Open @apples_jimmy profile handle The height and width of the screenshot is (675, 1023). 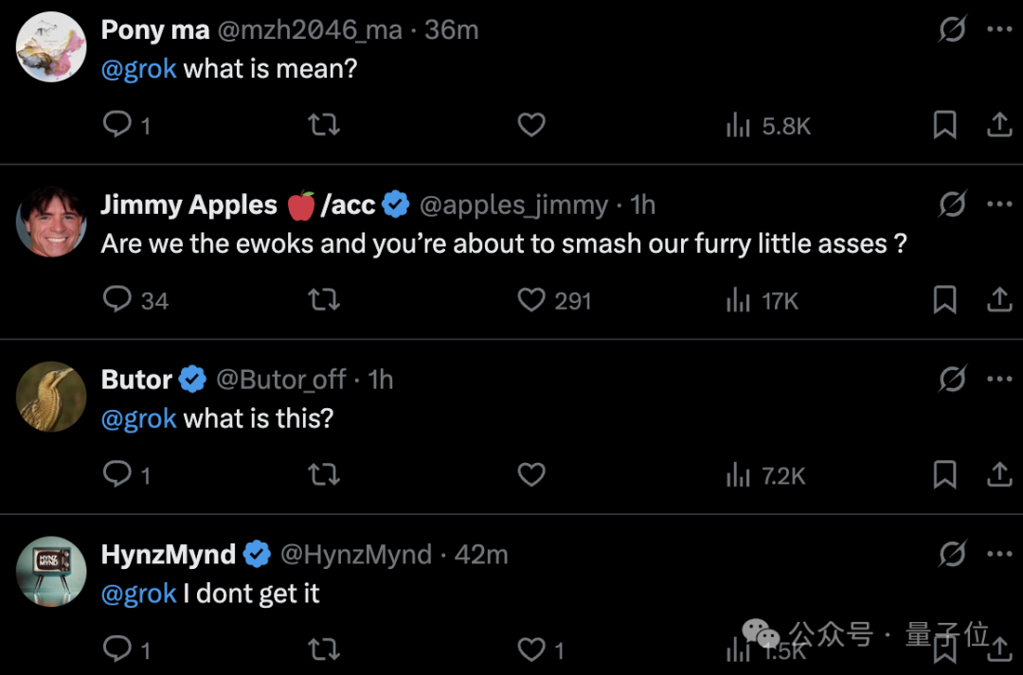pyautogui.click(x=514, y=204)
